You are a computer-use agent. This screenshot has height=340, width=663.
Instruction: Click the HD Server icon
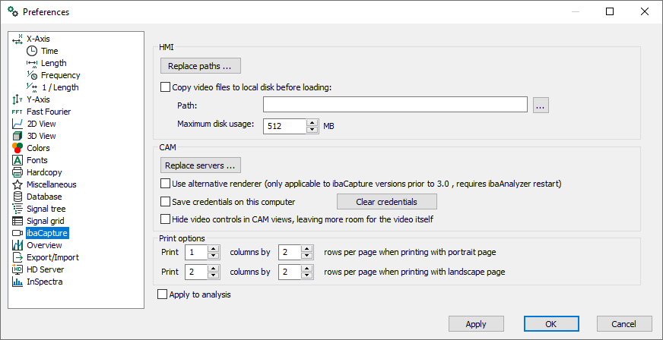pos(18,269)
